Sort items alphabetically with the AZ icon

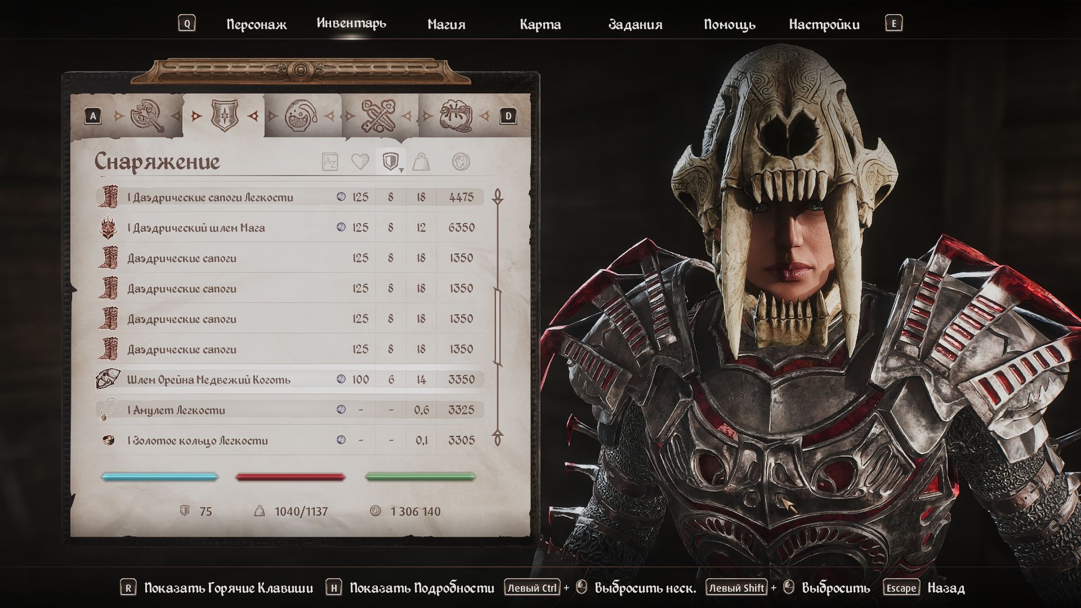pyautogui.click(x=330, y=162)
